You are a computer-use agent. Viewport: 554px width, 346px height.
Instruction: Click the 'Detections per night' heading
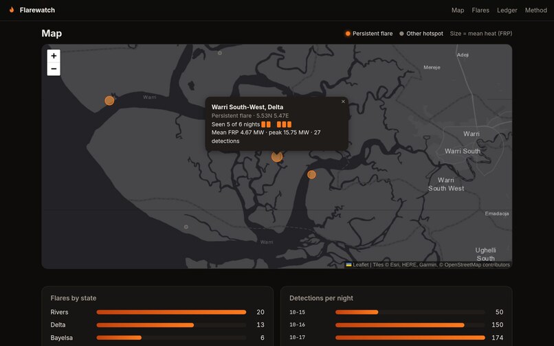(321, 298)
